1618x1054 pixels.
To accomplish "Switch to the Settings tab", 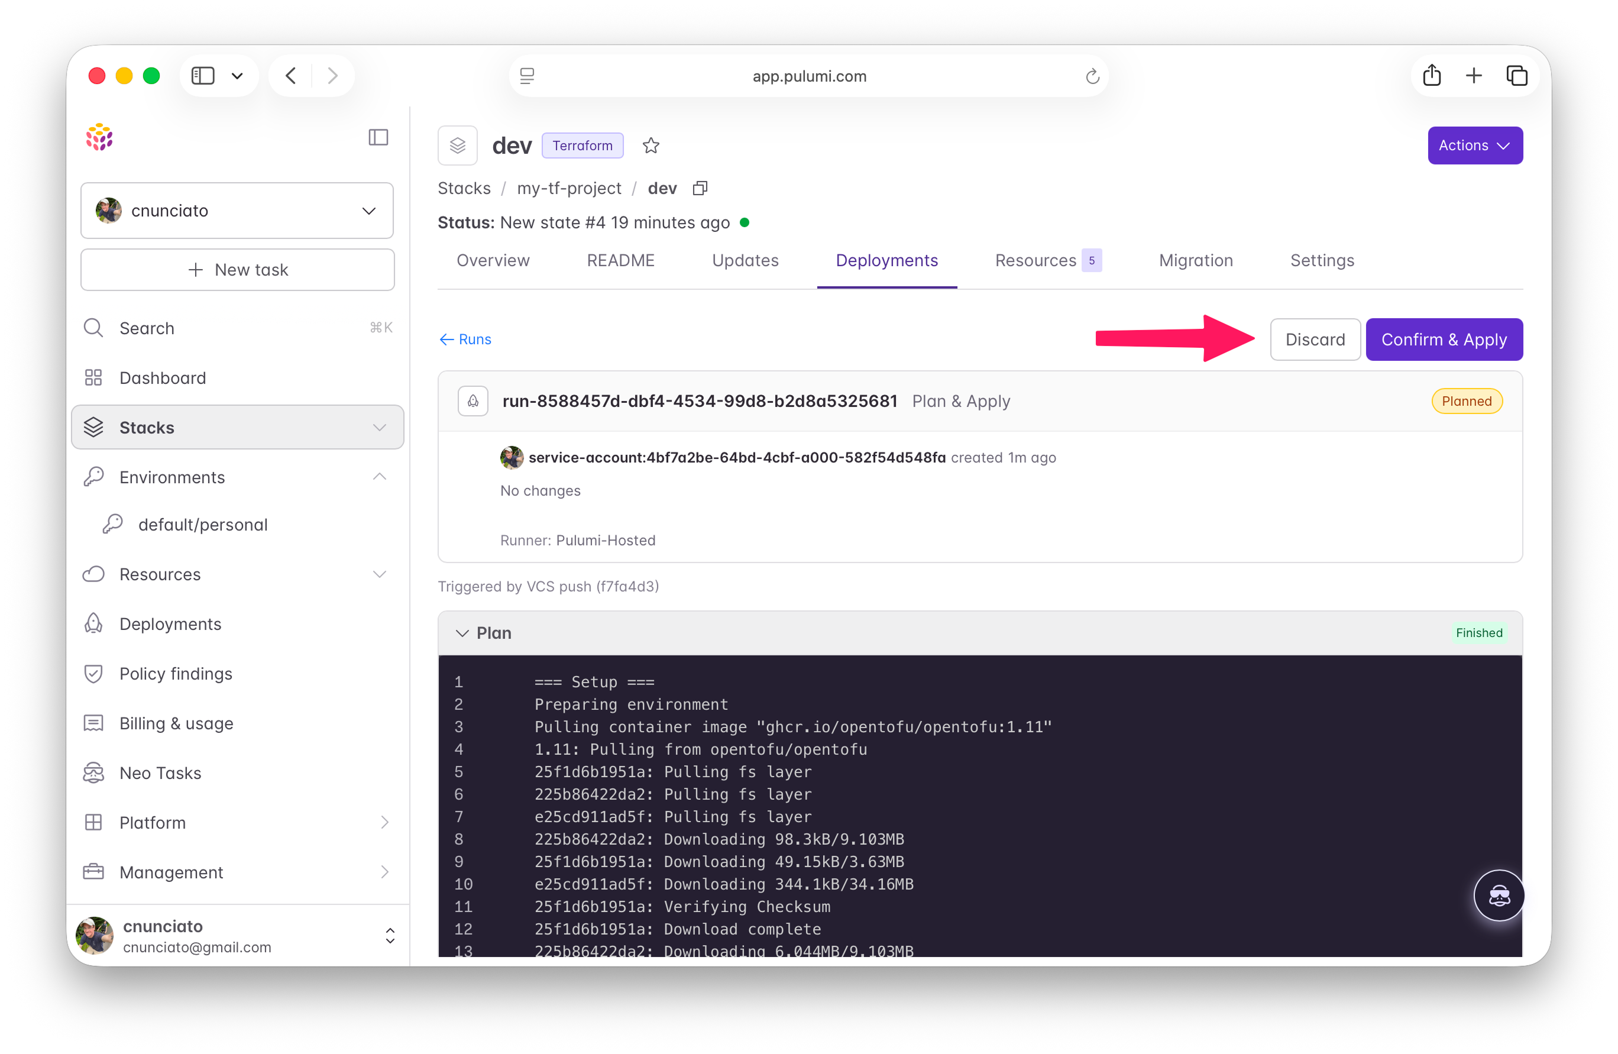I will coord(1322,260).
